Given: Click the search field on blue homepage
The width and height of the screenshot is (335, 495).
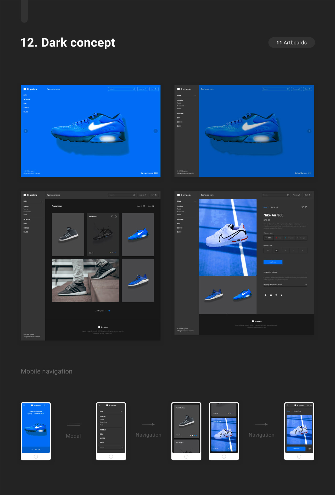Looking at the screenshot, I should (x=120, y=89).
